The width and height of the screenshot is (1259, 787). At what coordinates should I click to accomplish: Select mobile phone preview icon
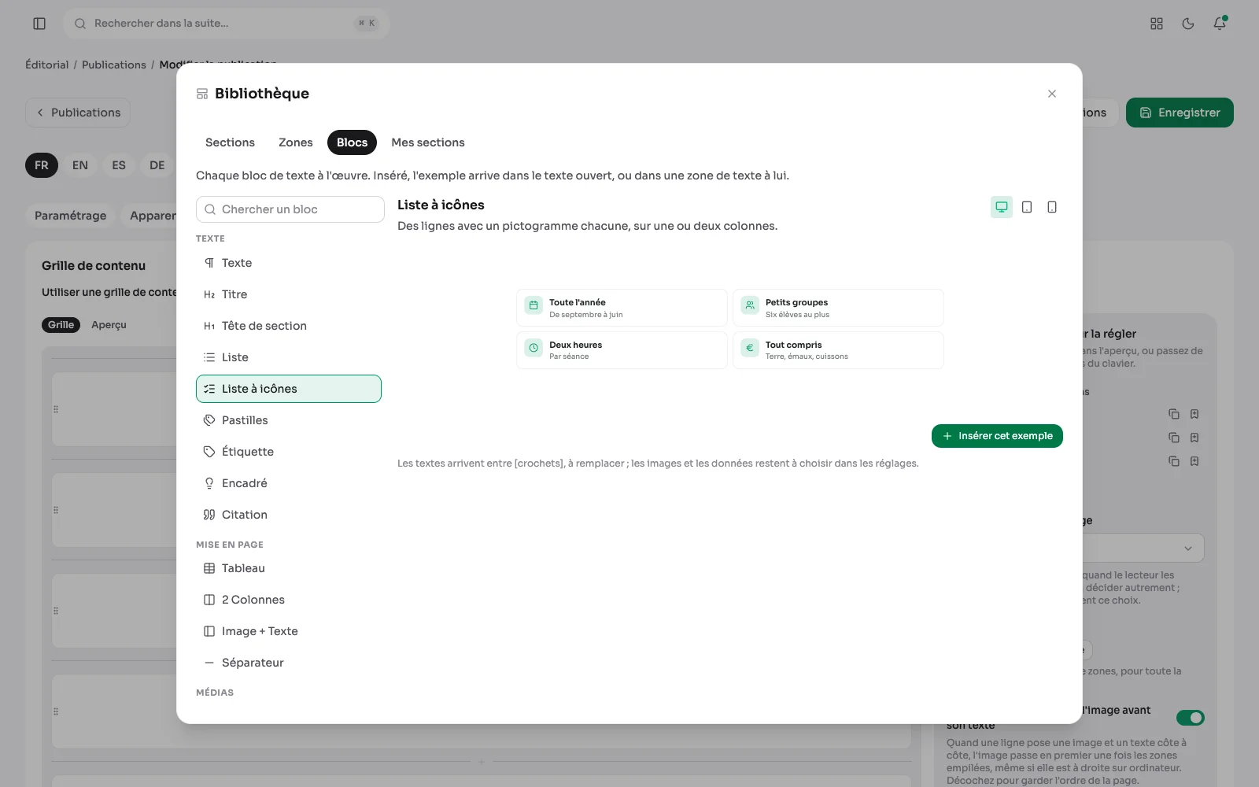(1052, 207)
